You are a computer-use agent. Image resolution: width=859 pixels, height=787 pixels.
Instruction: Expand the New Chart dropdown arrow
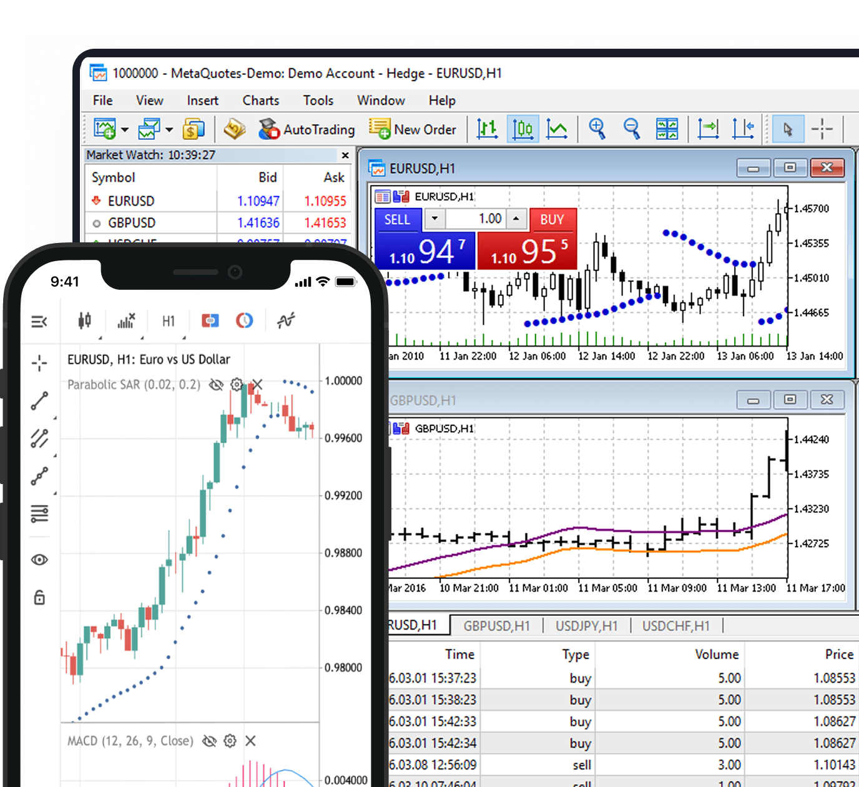point(125,130)
